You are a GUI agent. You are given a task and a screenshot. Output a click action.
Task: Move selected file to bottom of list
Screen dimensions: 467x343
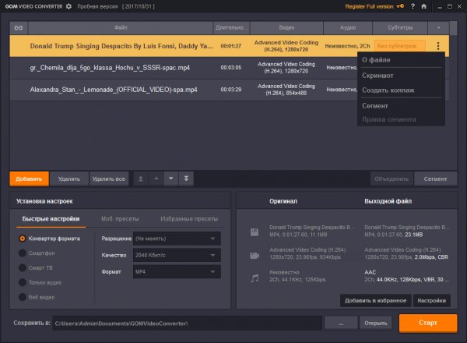click(x=186, y=179)
